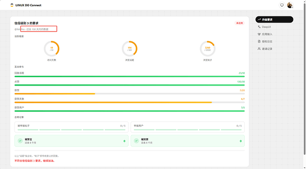This screenshot has width=306, height=169.
Task: Click the 被禁言 title text
Action: pos(28,139)
